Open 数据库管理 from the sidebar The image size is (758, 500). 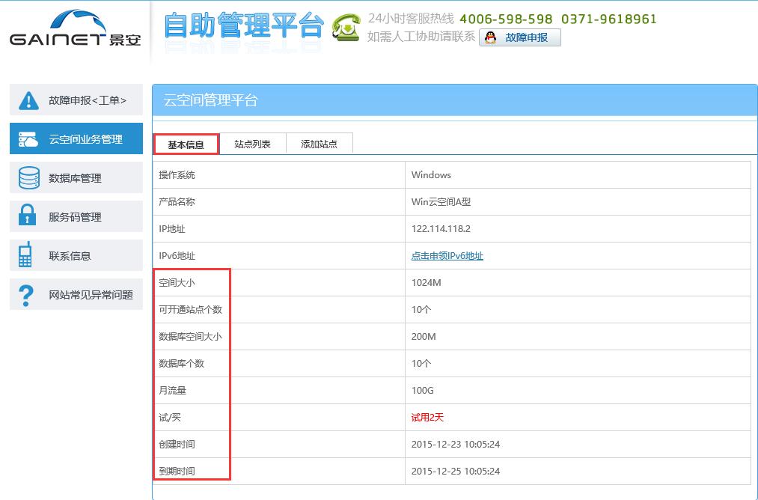[x=76, y=178]
